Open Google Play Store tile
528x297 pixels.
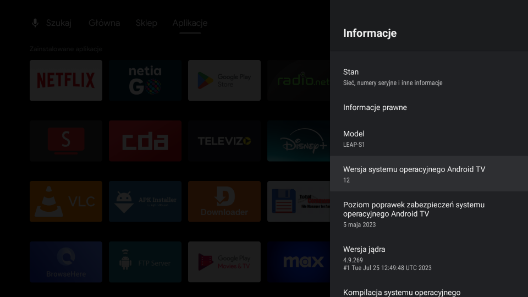(224, 80)
